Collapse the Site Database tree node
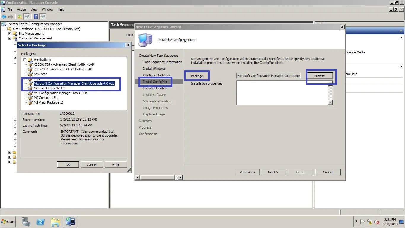Screen dimensions: 405x228 pos(4,29)
